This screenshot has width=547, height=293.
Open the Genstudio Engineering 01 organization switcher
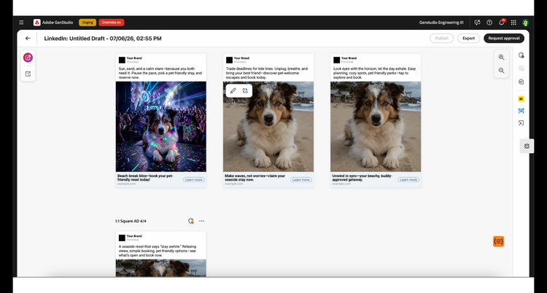[x=441, y=23]
